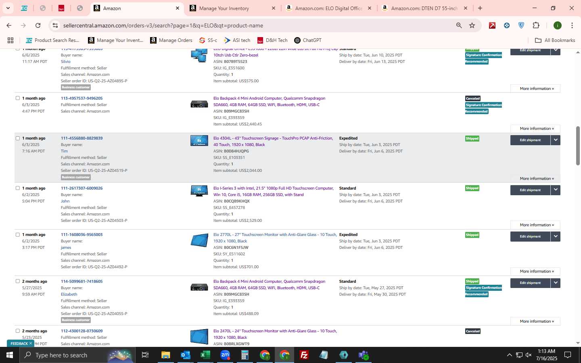The image size is (581, 363).
Task: Open buyer name Elizabeth link
Action: 69,294
